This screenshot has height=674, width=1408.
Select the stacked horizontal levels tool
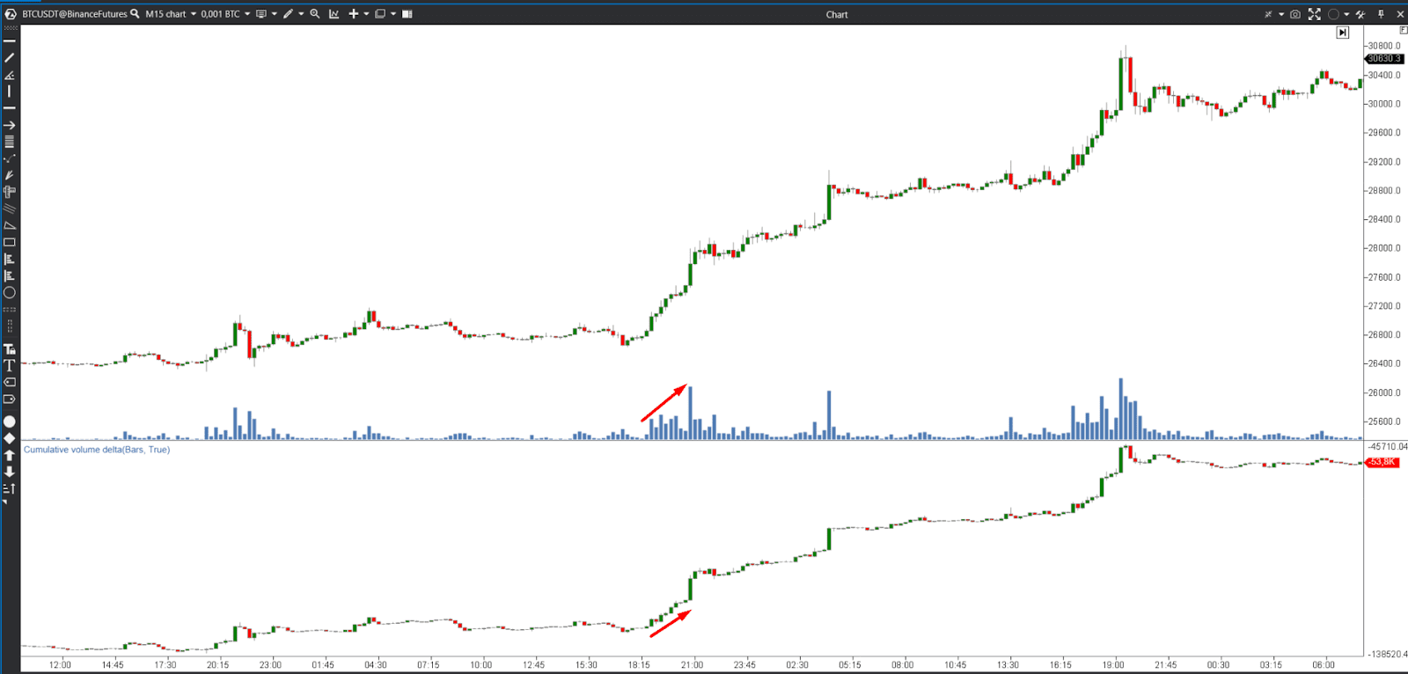point(10,142)
